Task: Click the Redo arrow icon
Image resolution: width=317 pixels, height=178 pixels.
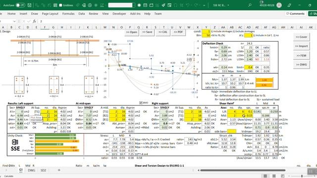Action: coord(196,5)
